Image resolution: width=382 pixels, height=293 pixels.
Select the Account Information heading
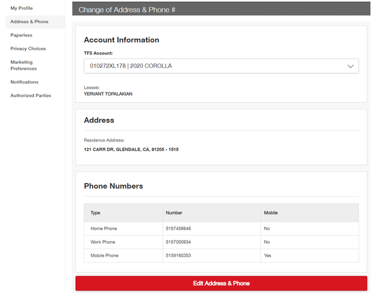coord(122,40)
